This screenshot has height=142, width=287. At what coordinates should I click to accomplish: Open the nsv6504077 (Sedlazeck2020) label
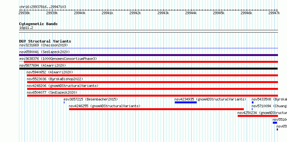coord(52,92)
